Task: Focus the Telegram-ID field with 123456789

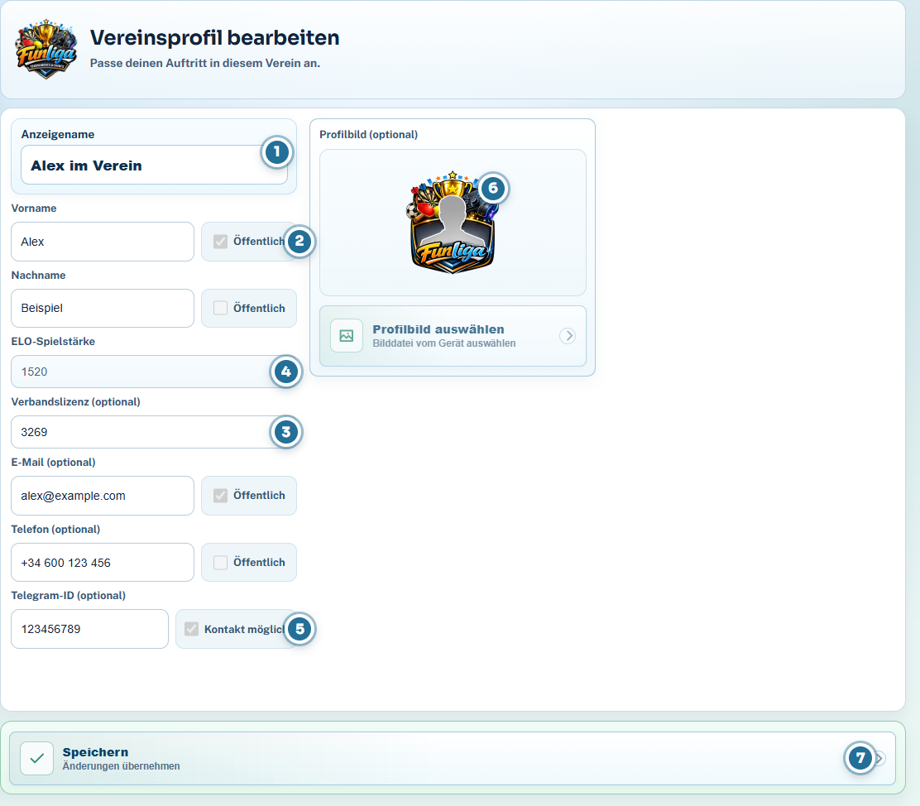Action: pos(90,629)
